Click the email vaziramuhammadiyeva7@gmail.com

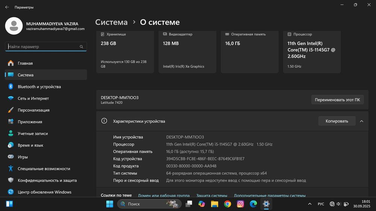(x=55, y=29)
